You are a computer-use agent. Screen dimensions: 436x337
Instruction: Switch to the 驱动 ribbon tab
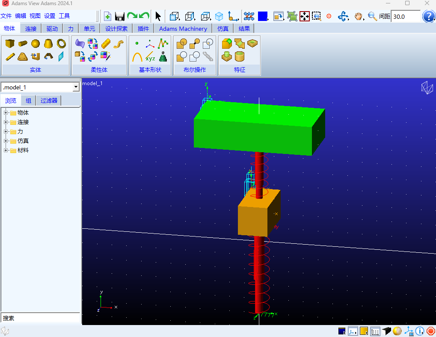pyautogui.click(x=52, y=29)
